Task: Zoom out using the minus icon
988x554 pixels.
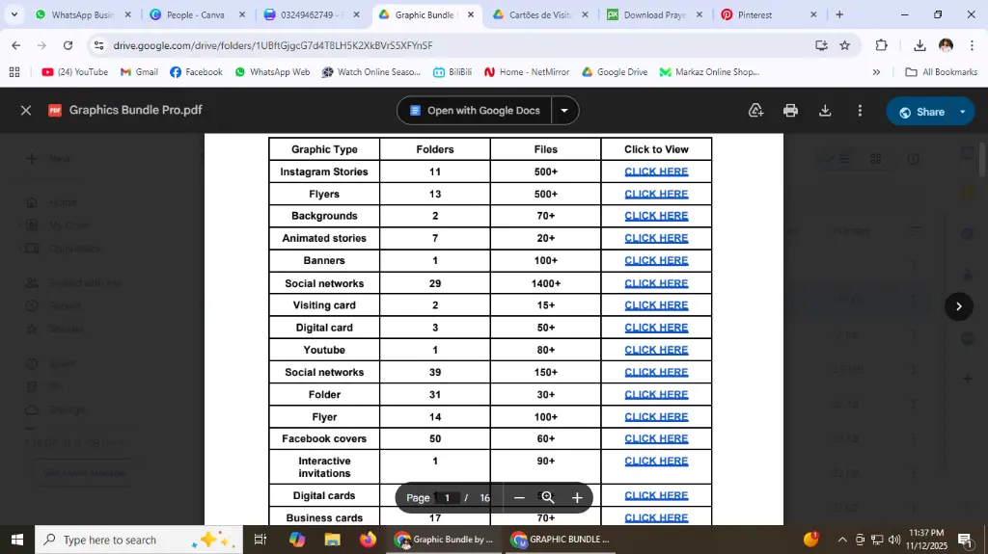Action: pos(519,498)
